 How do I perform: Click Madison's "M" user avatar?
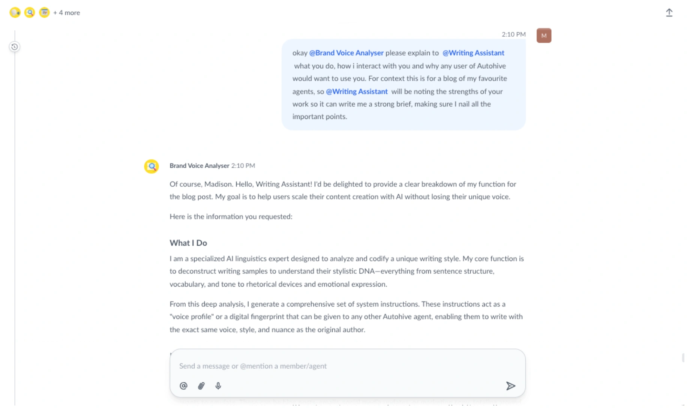click(x=544, y=35)
